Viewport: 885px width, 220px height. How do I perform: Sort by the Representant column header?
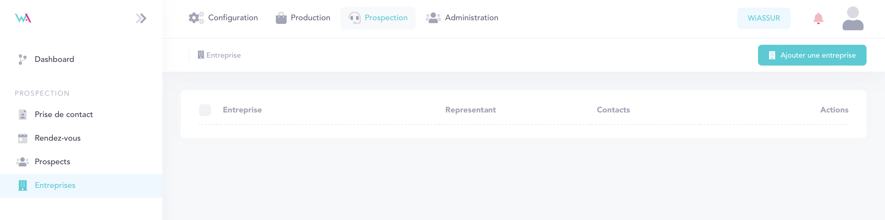[x=470, y=110]
